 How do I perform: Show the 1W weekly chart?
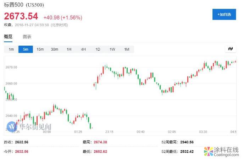pyautogui.click(x=112, y=50)
